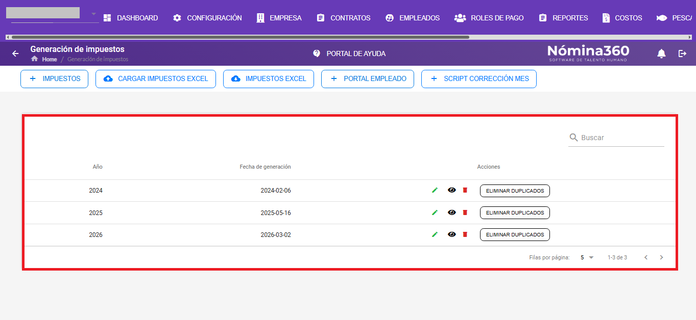
Task: Click the CONTRATOS clipboard icon
Action: 321,18
